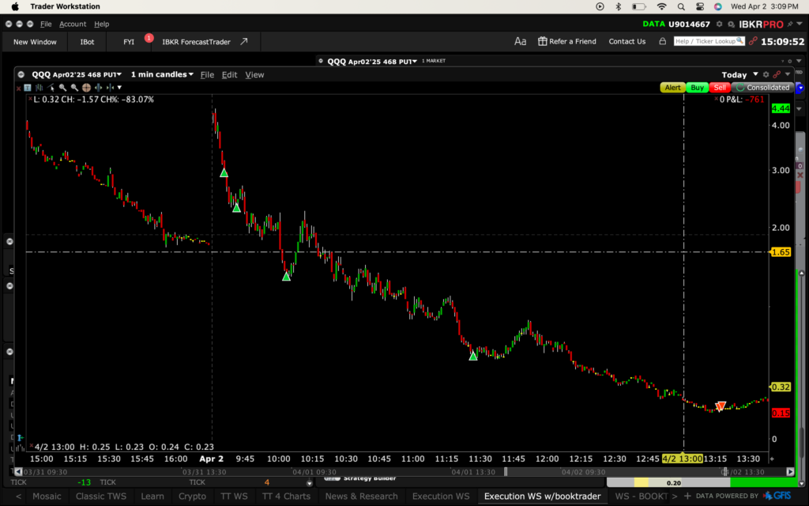This screenshot has height=506, width=809.
Task: Click the pin icon beside IBKRPRO
Action: tap(790, 25)
